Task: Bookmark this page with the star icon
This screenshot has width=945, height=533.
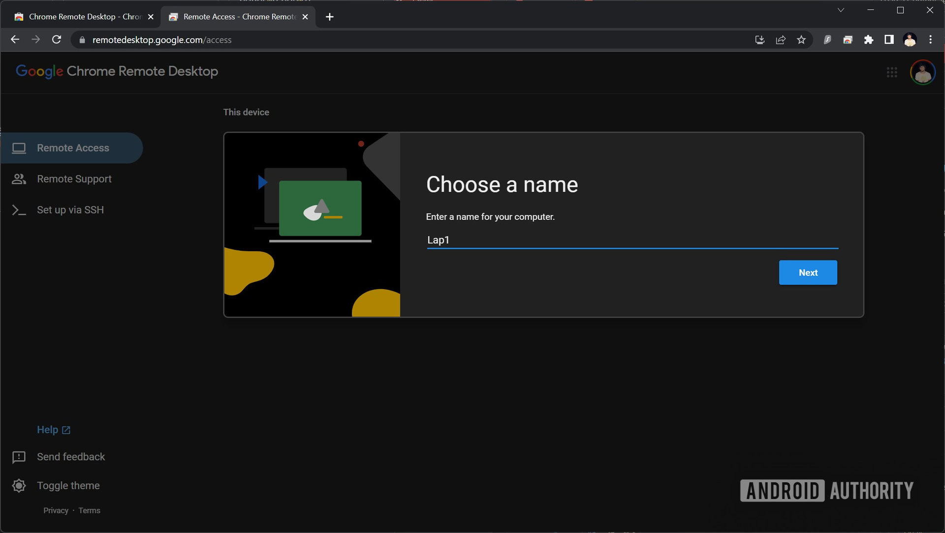Action: [801, 40]
